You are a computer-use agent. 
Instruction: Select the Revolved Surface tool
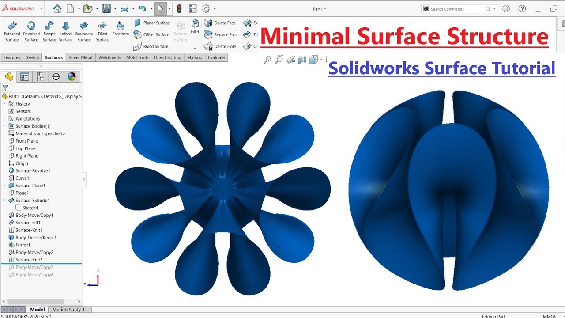(x=31, y=31)
